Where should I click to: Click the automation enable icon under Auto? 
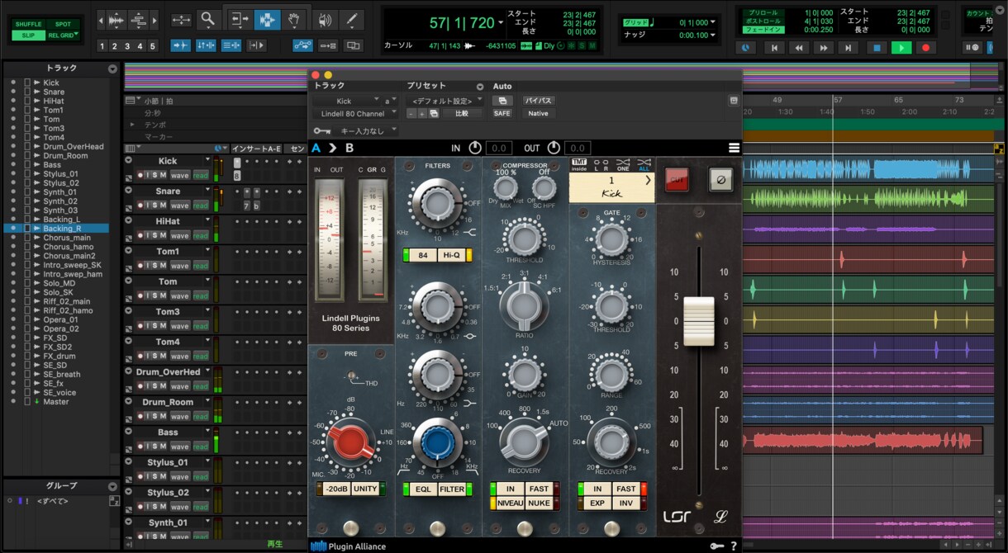click(x=502, y=101)
